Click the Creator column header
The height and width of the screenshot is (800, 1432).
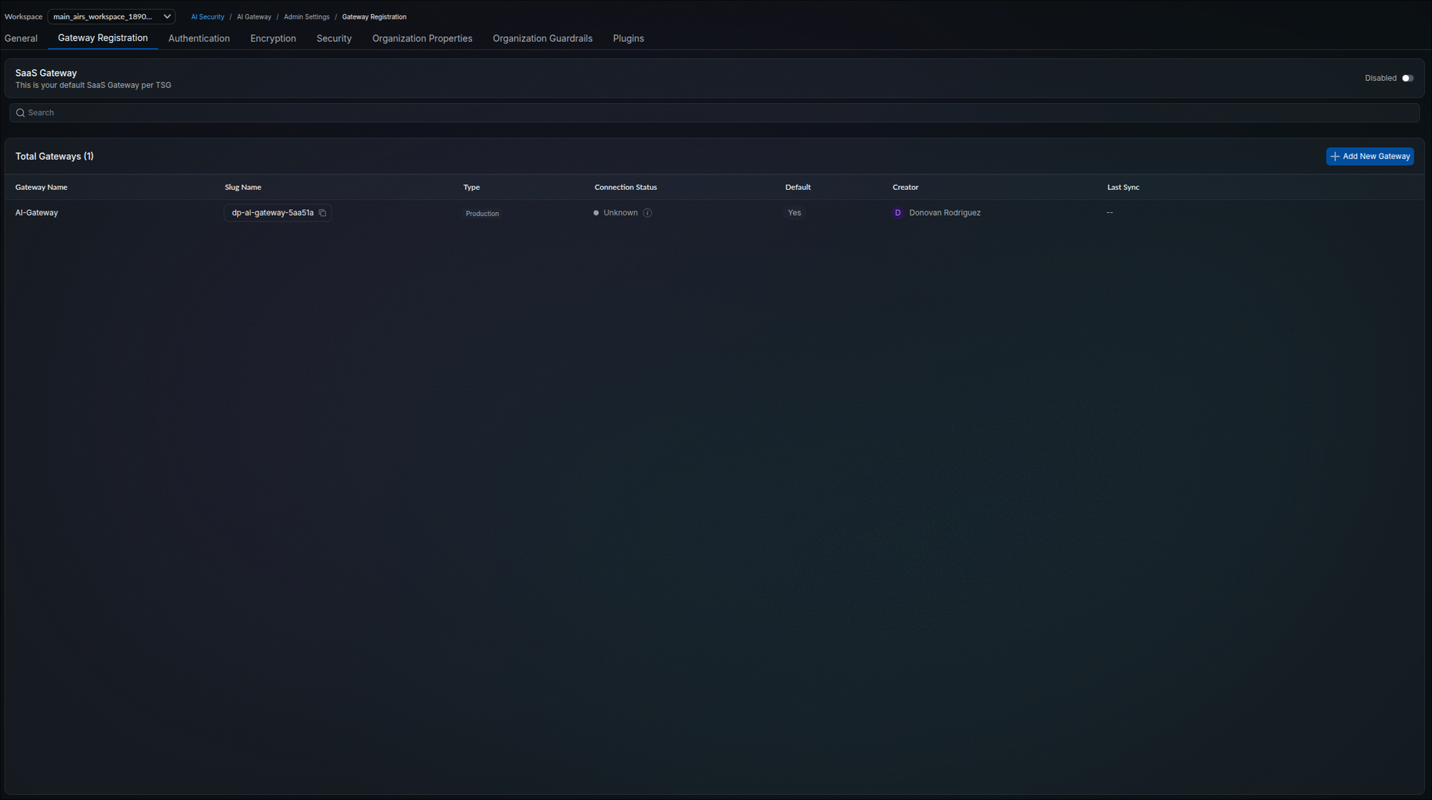point(905,188)
